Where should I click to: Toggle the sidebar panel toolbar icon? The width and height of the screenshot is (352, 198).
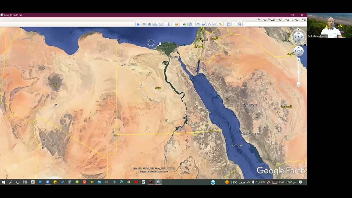229,24
